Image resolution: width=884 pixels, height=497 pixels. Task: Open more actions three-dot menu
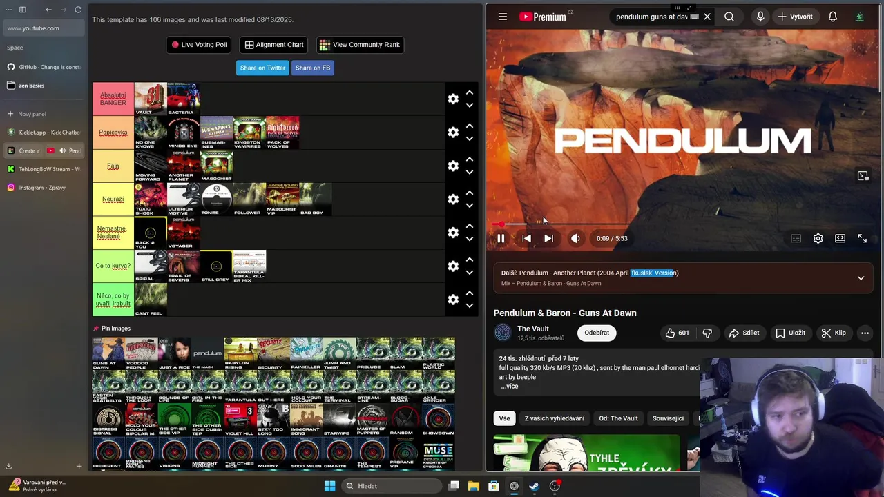coord(865,333)
